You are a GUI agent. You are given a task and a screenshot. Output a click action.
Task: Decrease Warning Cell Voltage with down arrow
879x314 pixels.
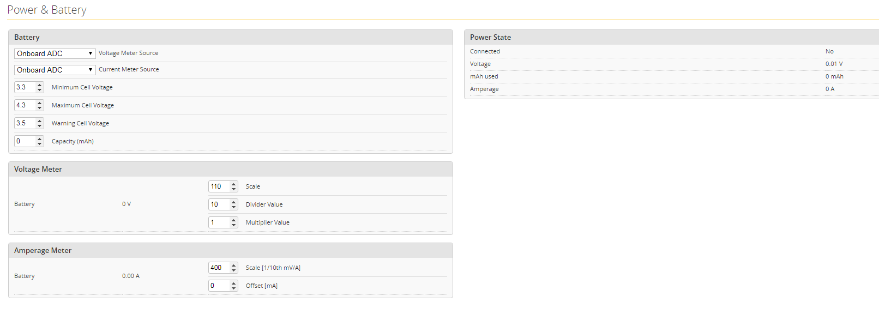[39, 126]
